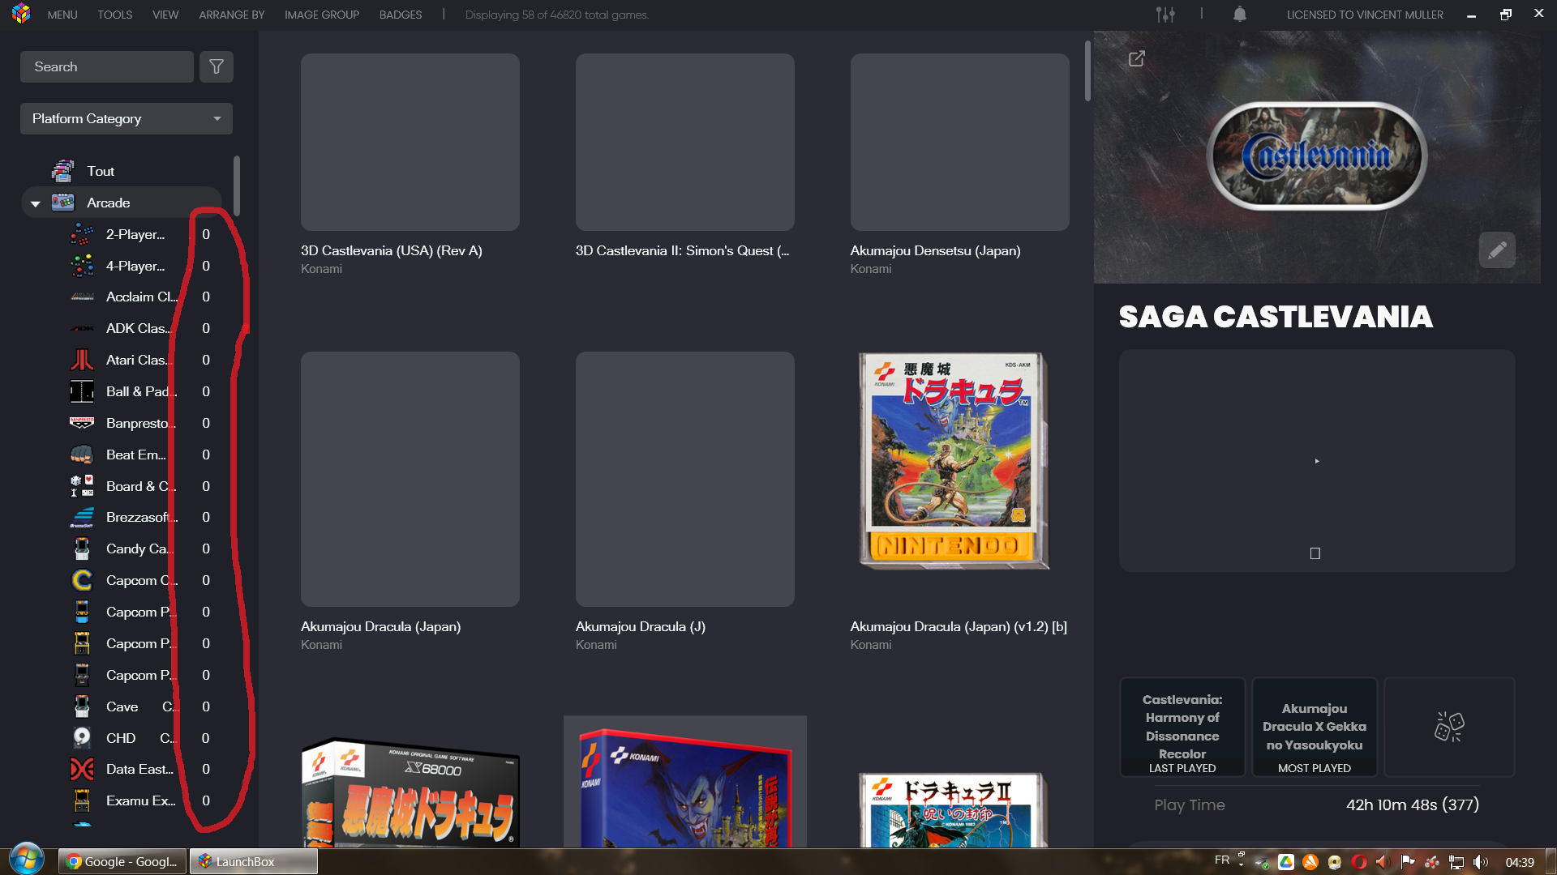The width and height of the screenshot is (1557, 875).
Task: Select the Data East icon
Action: [82, 769]
